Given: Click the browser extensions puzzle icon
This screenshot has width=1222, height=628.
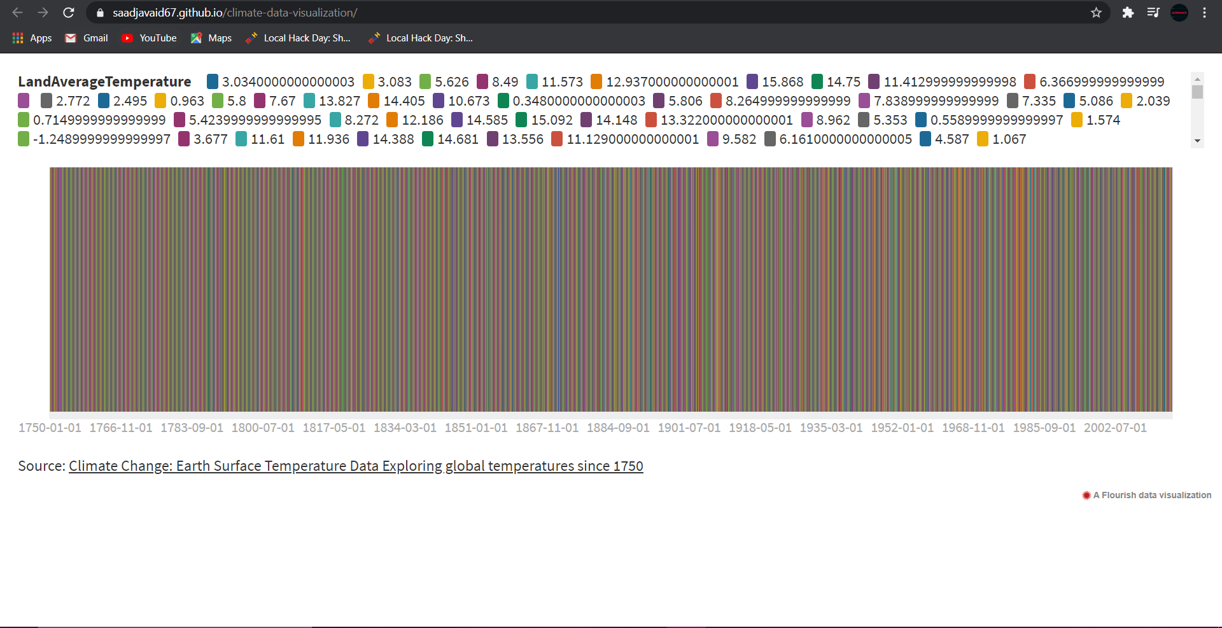Looking at the screenshot, I should pyautogui.click(x=1128, y=13).
